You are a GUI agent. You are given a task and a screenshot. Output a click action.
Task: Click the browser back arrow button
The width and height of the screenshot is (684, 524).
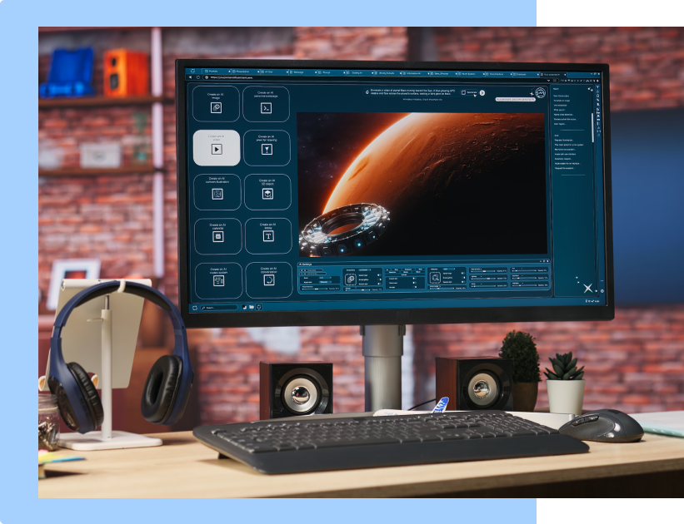click(x=191, y=77)
